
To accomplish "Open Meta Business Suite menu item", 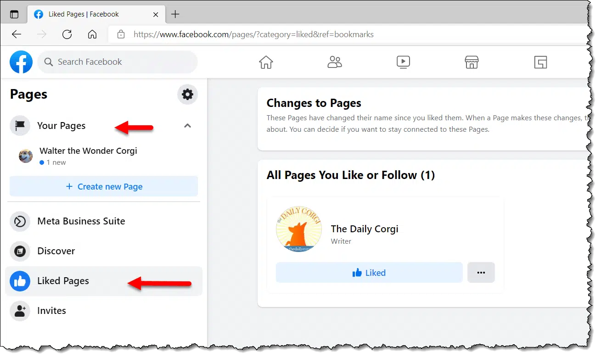I will 104,221.
